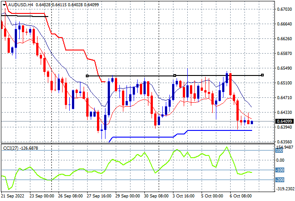Click the CCI(27) indicator label
Screen dimensions: 295x201
click(x=11, y=148)
